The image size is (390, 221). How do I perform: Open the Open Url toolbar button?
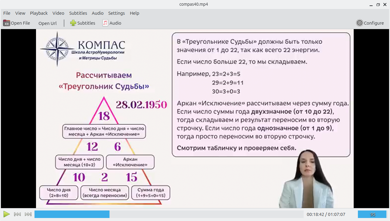(x=47, y=23)
